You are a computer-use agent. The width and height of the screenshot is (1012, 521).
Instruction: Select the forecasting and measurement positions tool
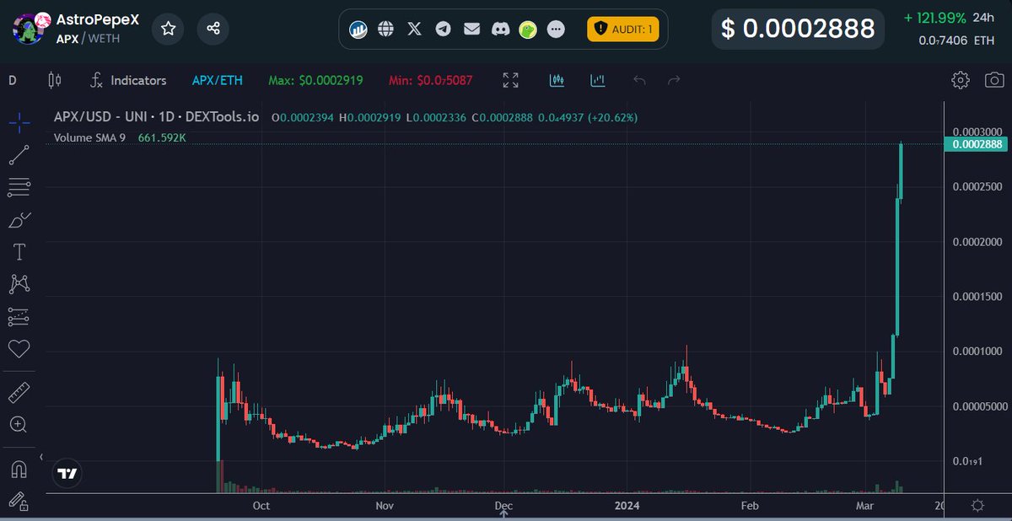(x=19, y=317)
